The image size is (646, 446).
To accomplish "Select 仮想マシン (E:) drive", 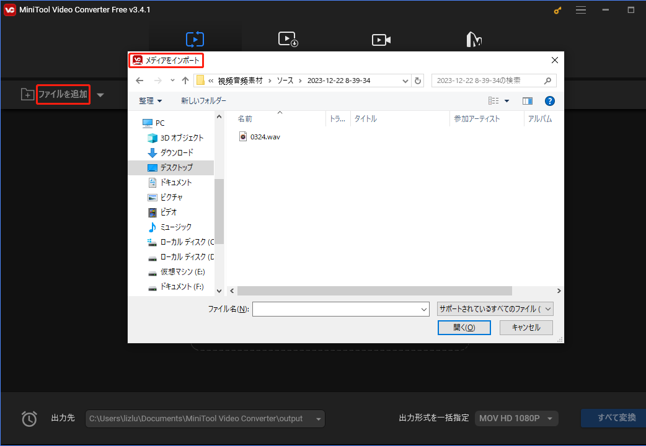I will 176,272.
